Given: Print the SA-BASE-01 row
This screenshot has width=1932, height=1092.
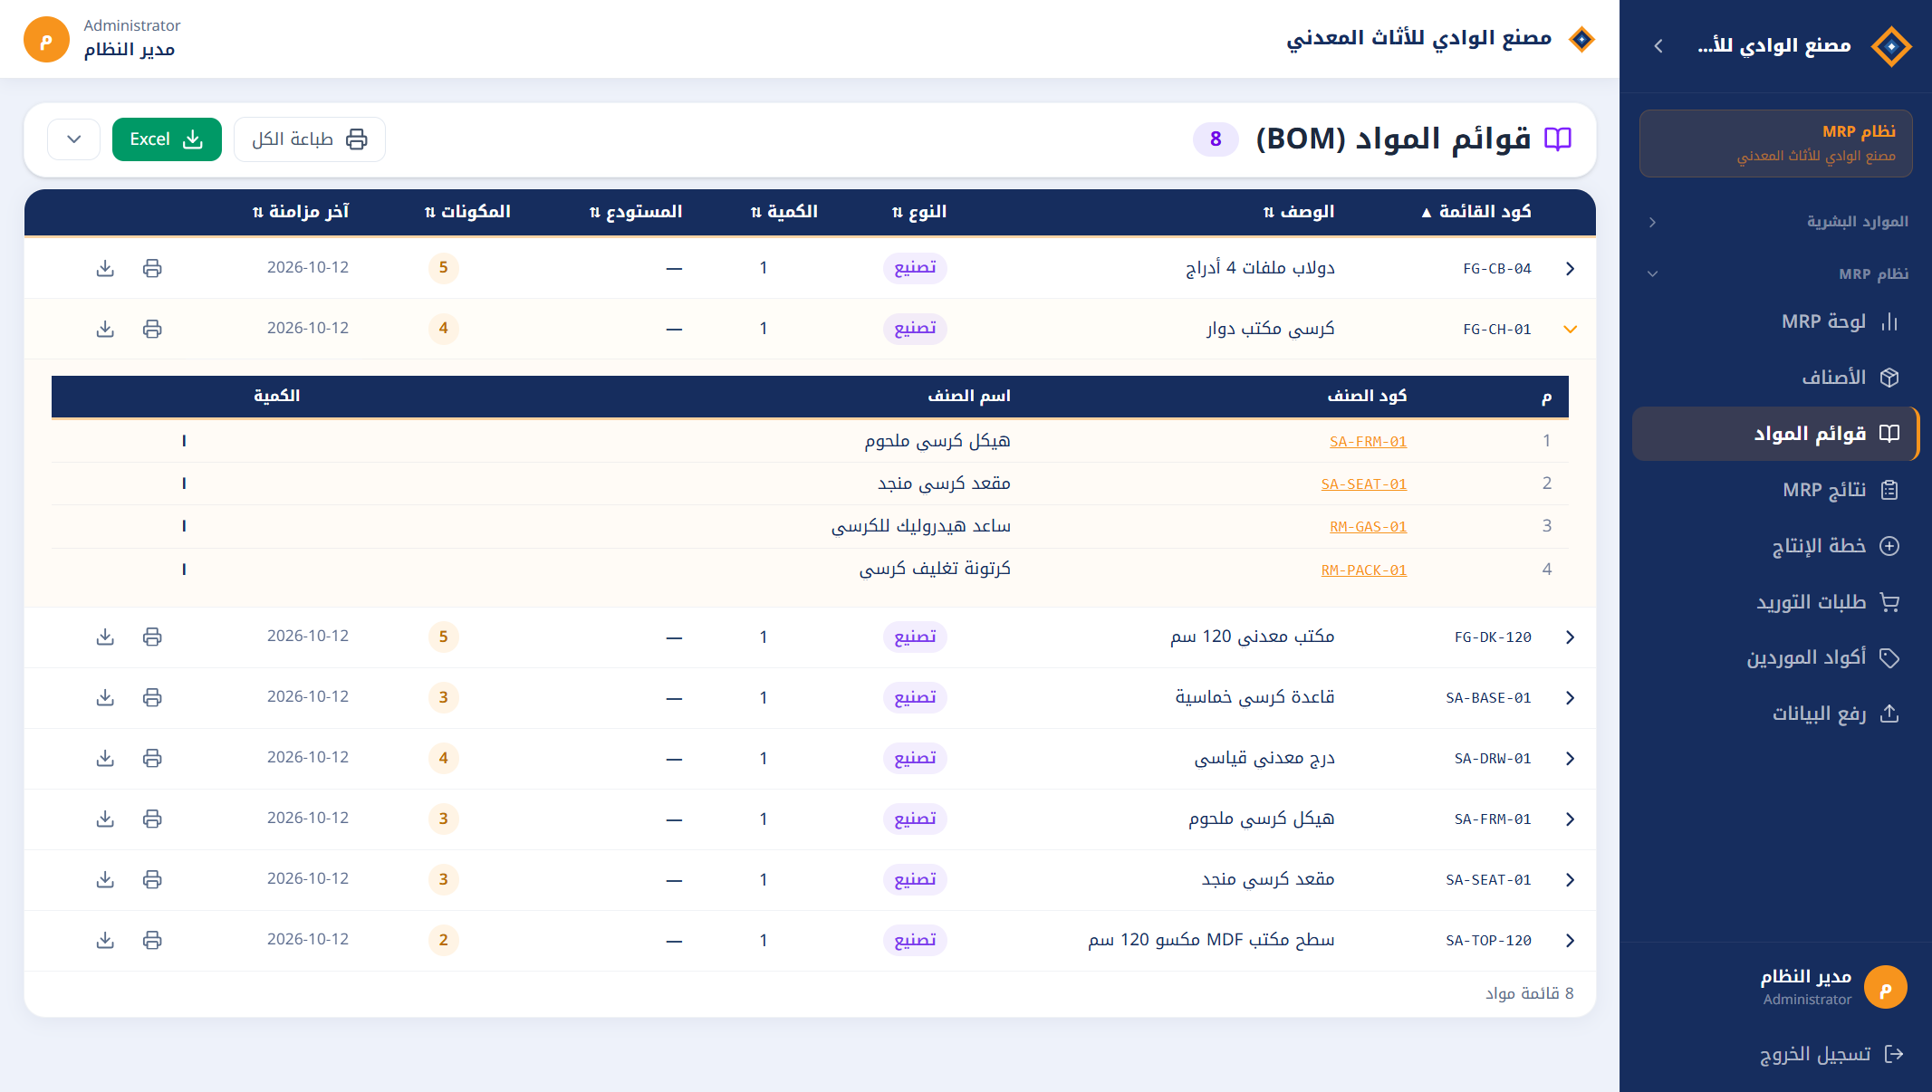Looking at the screenshot, I should [152, 697].
